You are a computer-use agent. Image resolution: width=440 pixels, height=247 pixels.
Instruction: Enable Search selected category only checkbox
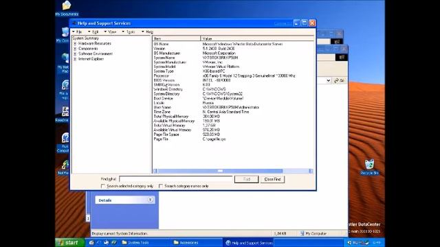[x=102, y=186]
